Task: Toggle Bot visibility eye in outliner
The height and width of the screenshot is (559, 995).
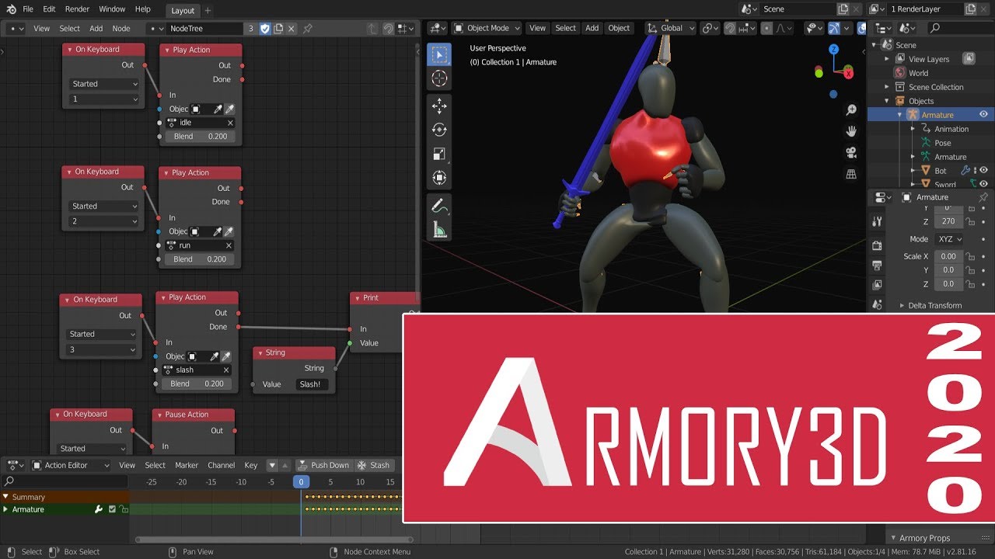Action: pyautogui.click(x=983, y=171)
